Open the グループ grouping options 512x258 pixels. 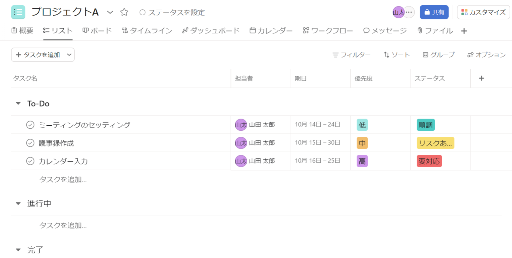pos(438,55)
